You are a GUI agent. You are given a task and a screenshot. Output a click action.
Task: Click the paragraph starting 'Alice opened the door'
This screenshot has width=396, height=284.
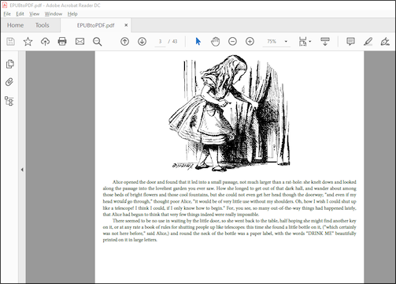[x=229, y=198]
